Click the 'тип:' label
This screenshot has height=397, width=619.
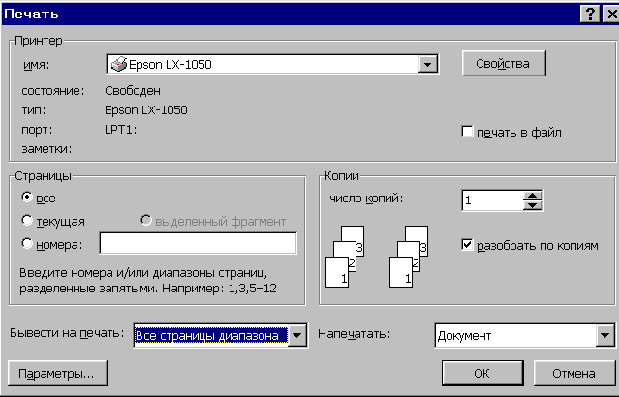coord(34,110)
